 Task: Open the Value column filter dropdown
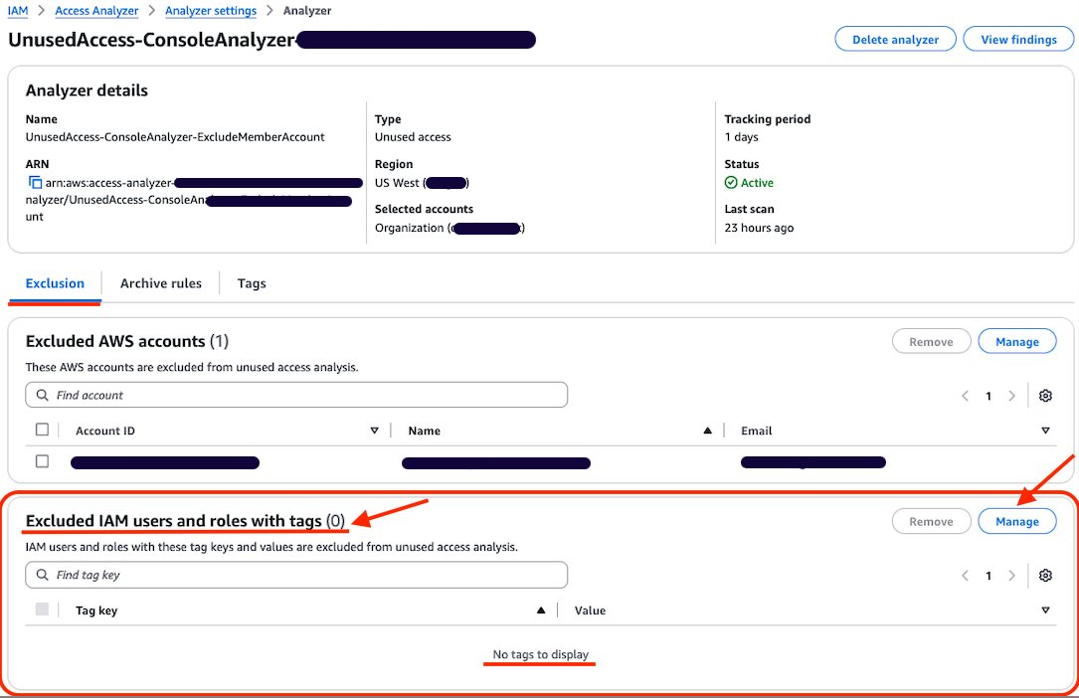tap(1045, 609)
